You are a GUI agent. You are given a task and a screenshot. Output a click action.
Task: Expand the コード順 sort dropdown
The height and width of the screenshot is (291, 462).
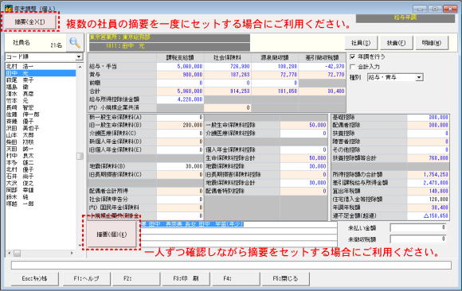(x=79, y=56)
